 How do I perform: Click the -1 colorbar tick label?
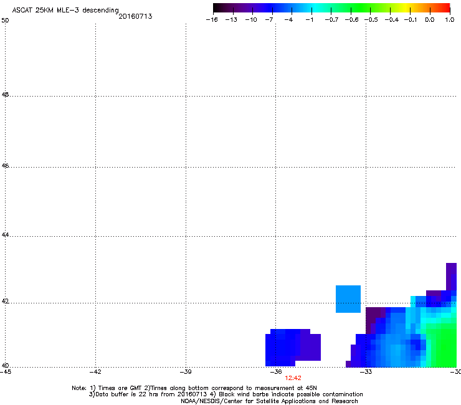tap(309, 20)
